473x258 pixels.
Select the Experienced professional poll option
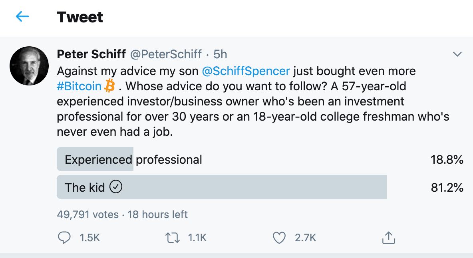coord(133,160)
